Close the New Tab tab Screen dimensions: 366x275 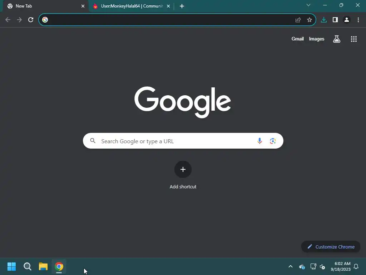coord(83,6)
